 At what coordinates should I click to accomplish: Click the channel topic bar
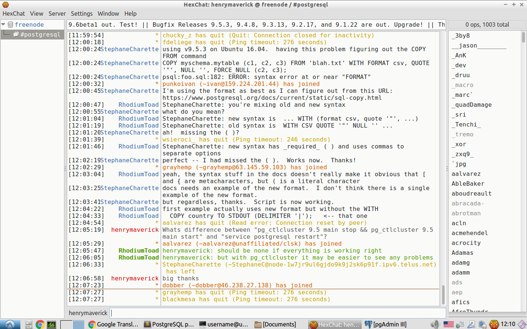click(257, 24)
